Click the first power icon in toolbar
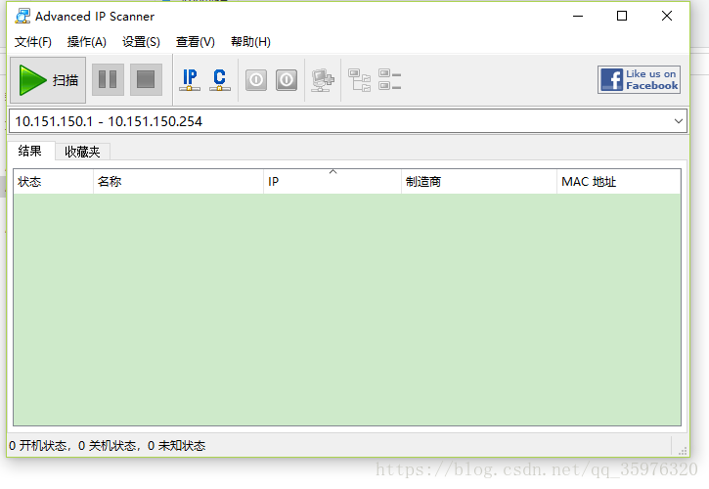This screenshot has width=709, height=489. pos(256,80)
